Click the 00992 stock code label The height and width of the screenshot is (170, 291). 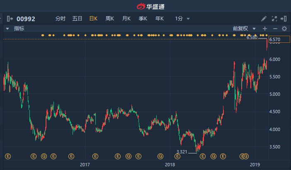[x=26, y=19]
